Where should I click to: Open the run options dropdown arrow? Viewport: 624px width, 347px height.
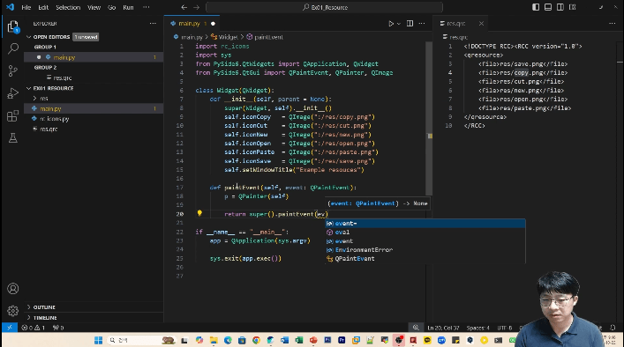(x=398, y=24)
